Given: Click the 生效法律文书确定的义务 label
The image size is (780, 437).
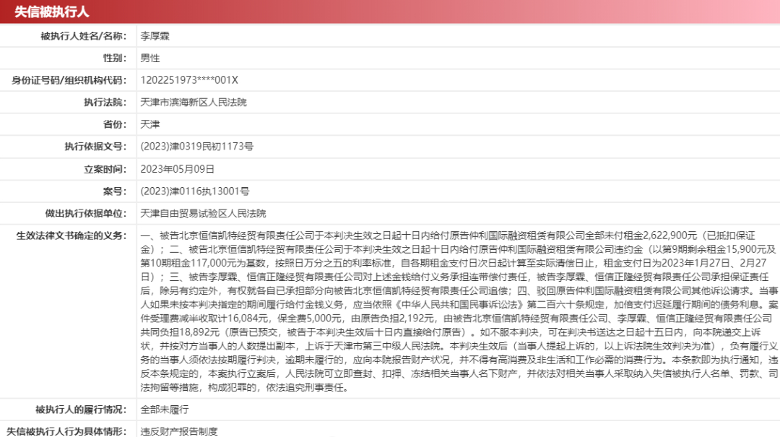Looking at the screenshot, I should 71,235.
